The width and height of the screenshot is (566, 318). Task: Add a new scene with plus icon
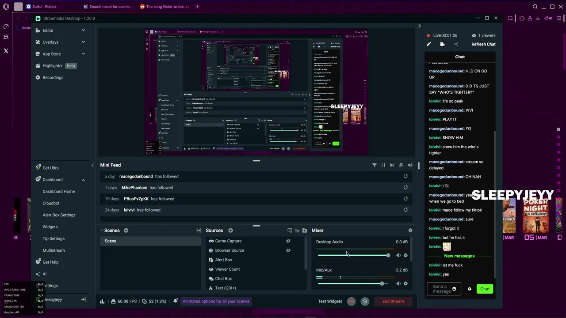pos(126,231)
